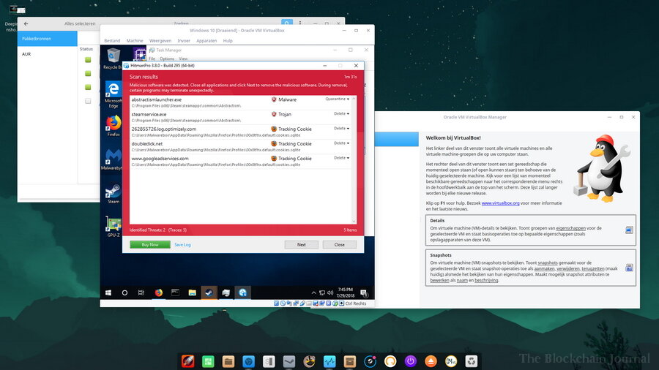Click the Close button in HitmanPro
659x370 pixels.
339,244
